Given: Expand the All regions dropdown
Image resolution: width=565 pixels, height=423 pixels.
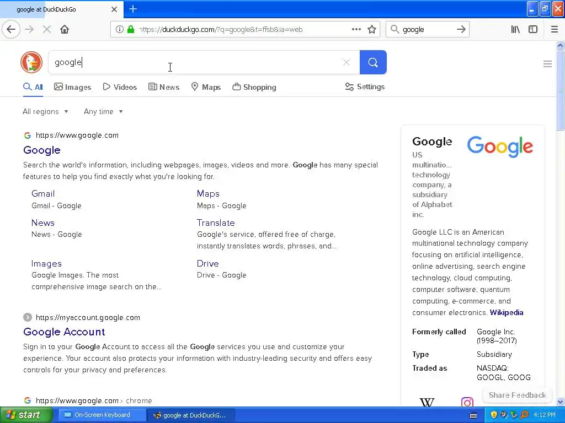Looking at the screenshot, I should (45, 111).
